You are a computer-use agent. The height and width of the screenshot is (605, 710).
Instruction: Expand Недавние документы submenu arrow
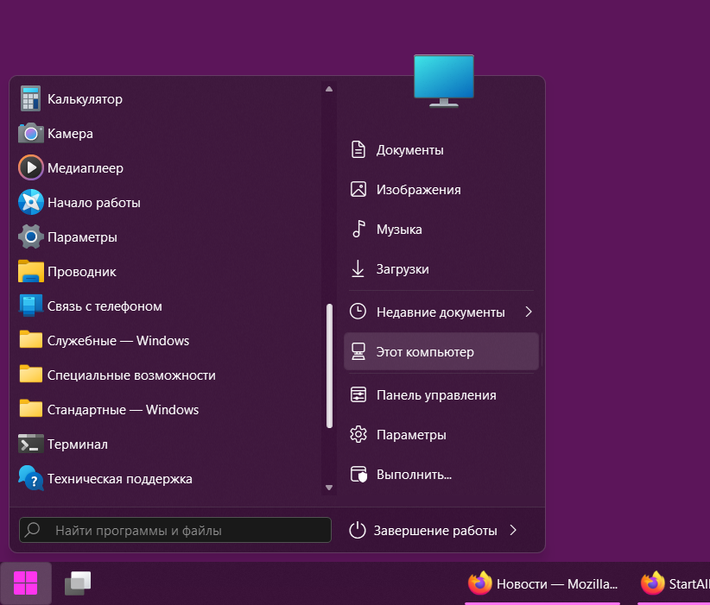529,312
